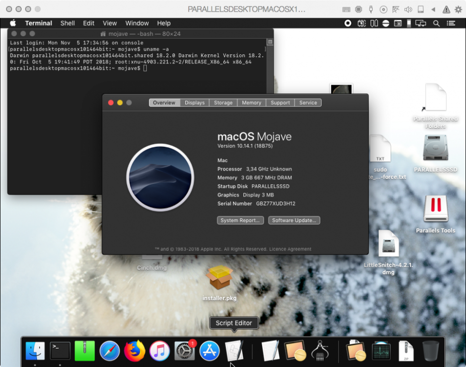Click the Parallels keyboard icon in title bar
Image resolution: width=466 pixels, height=367 pixels.
coord(346,9)
